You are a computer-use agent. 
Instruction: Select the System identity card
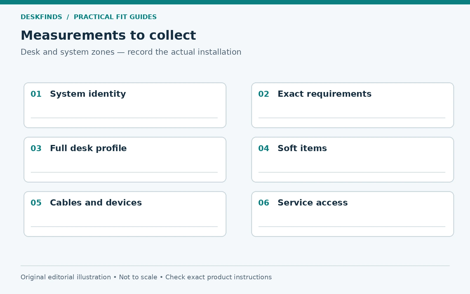(125, 105)
